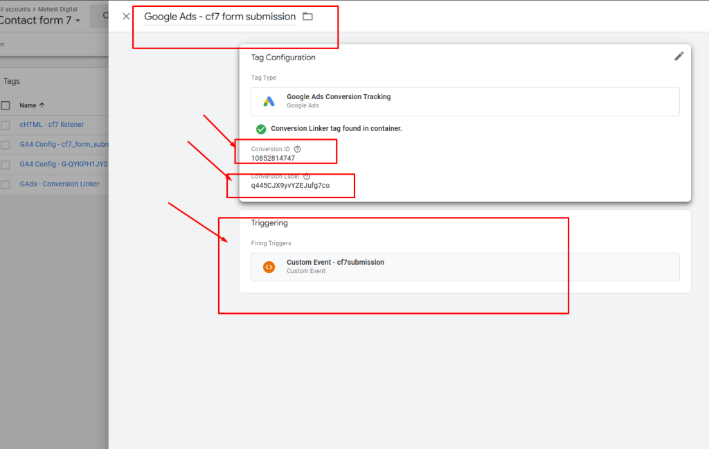Click the Tag Type label

264,78
